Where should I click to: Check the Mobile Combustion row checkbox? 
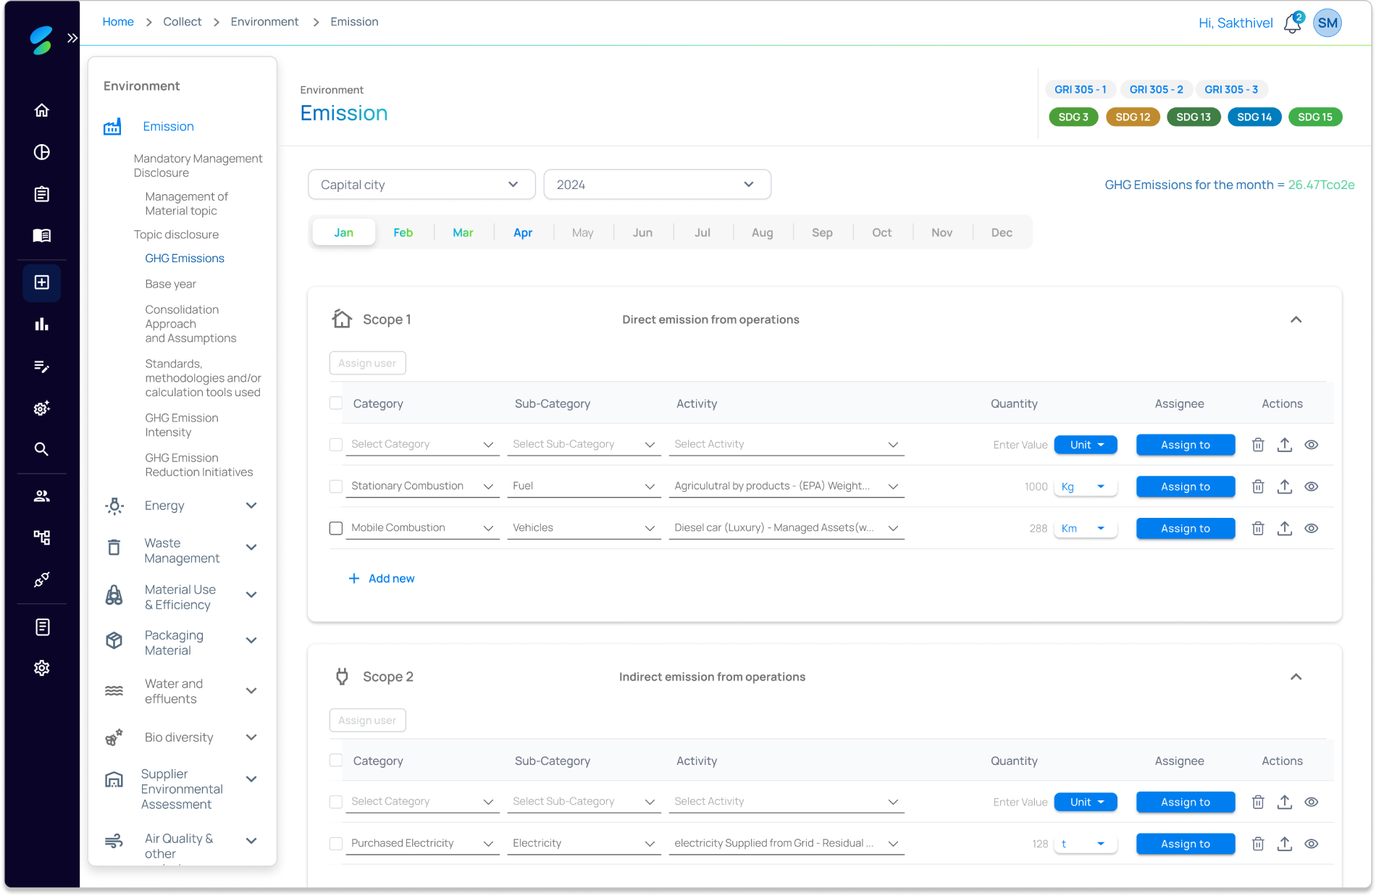coord(336,529)
